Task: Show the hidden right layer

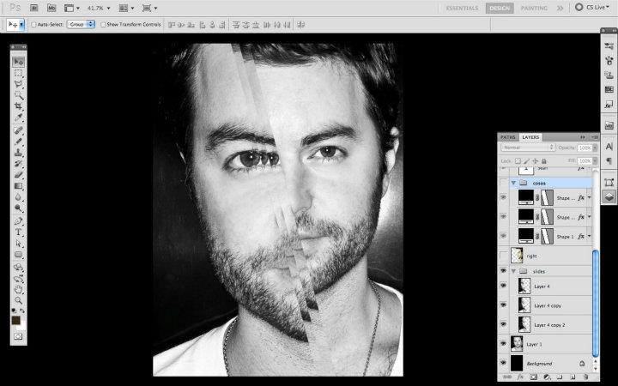Action: [503, 256]
